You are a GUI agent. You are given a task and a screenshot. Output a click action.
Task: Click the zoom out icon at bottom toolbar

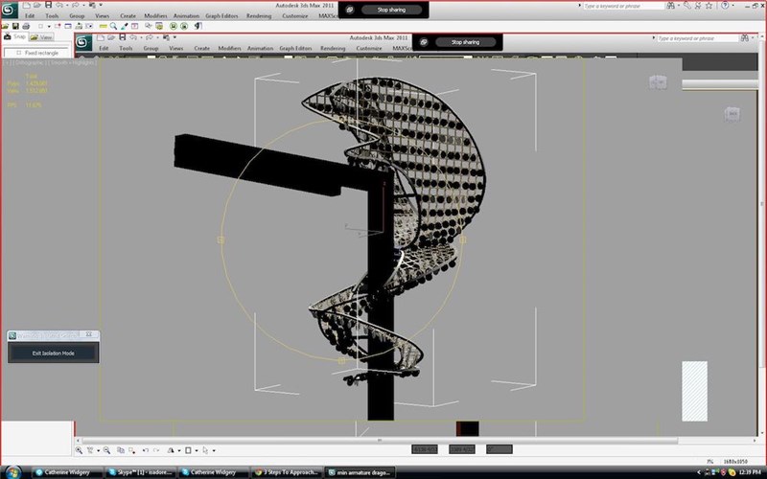pyautogui.click(x=106, y=450)
